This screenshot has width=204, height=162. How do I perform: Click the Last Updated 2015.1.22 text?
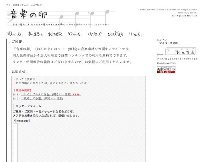pyautogui.click(x=184, y=16)
